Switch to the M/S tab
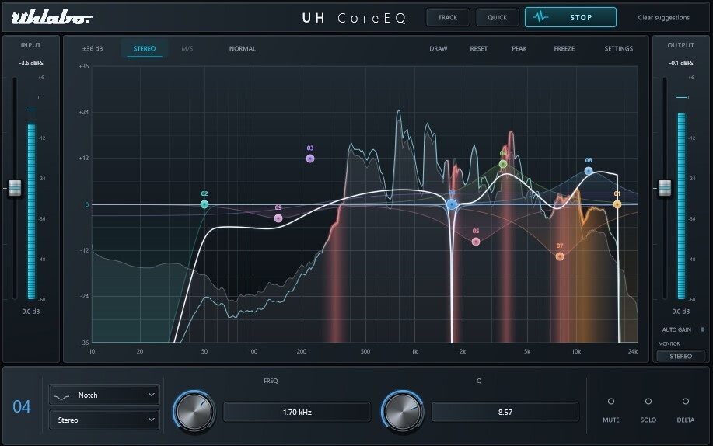The height and width of the screenshot is (446, 713). coord(187,49)
